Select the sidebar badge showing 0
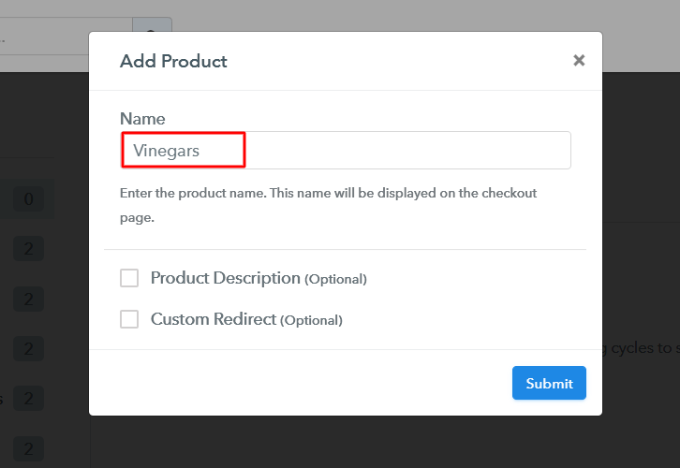The image size is (680, 468). pos(29,199)
